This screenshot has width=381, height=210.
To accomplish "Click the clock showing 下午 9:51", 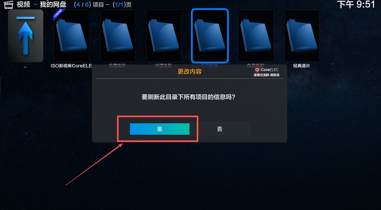I will (356, 4).
